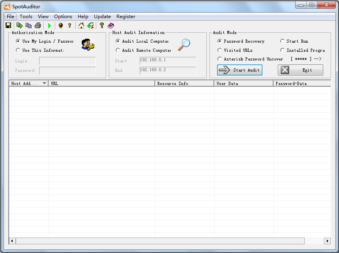Viewport: 339px width, 253px height.
Task: Click the purple help book icon
Action: pos(111,25)
